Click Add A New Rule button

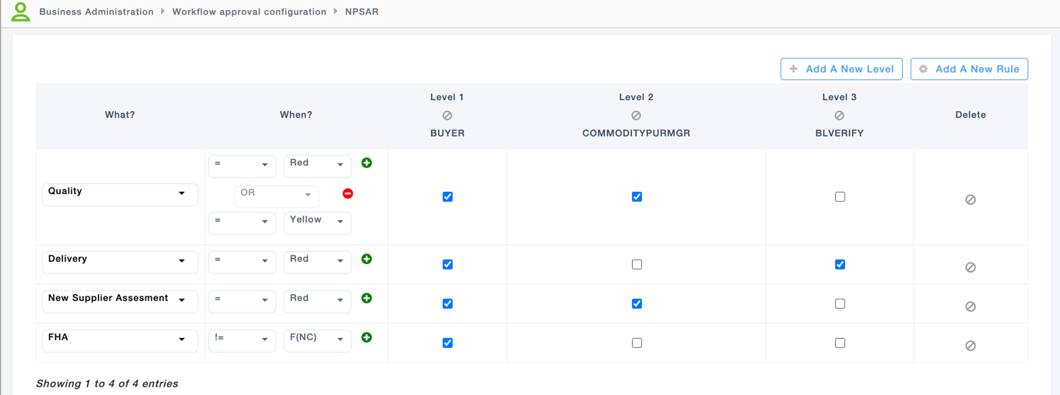coord(969,69)
